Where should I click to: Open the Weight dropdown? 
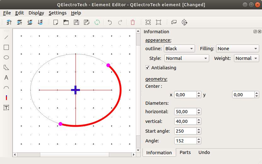pos(247,58)
